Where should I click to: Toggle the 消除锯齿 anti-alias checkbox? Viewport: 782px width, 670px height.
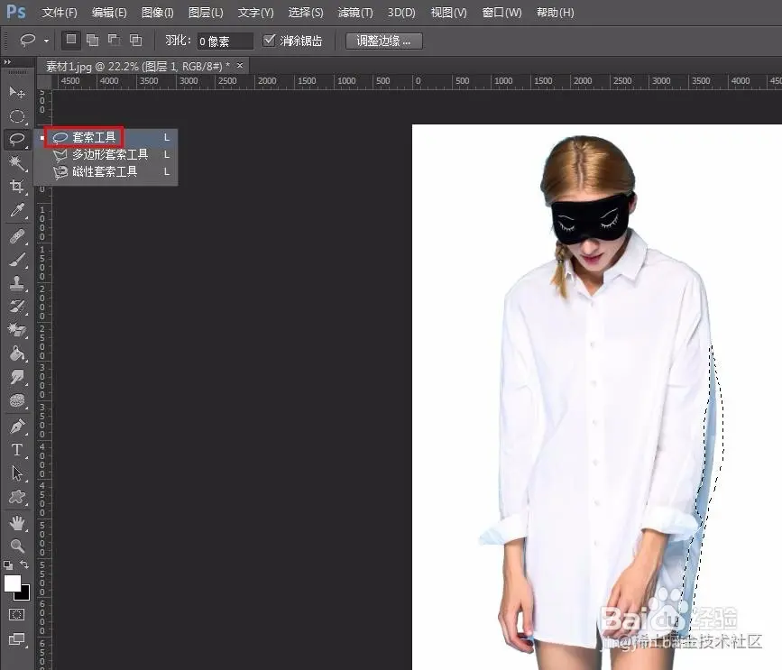point(269,41)
